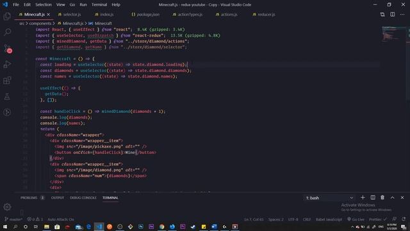Image resolution: width=410 pixels, height=231 pixels.
Task: Open File Explorer from the taskbar
Action: pos(47,227)
